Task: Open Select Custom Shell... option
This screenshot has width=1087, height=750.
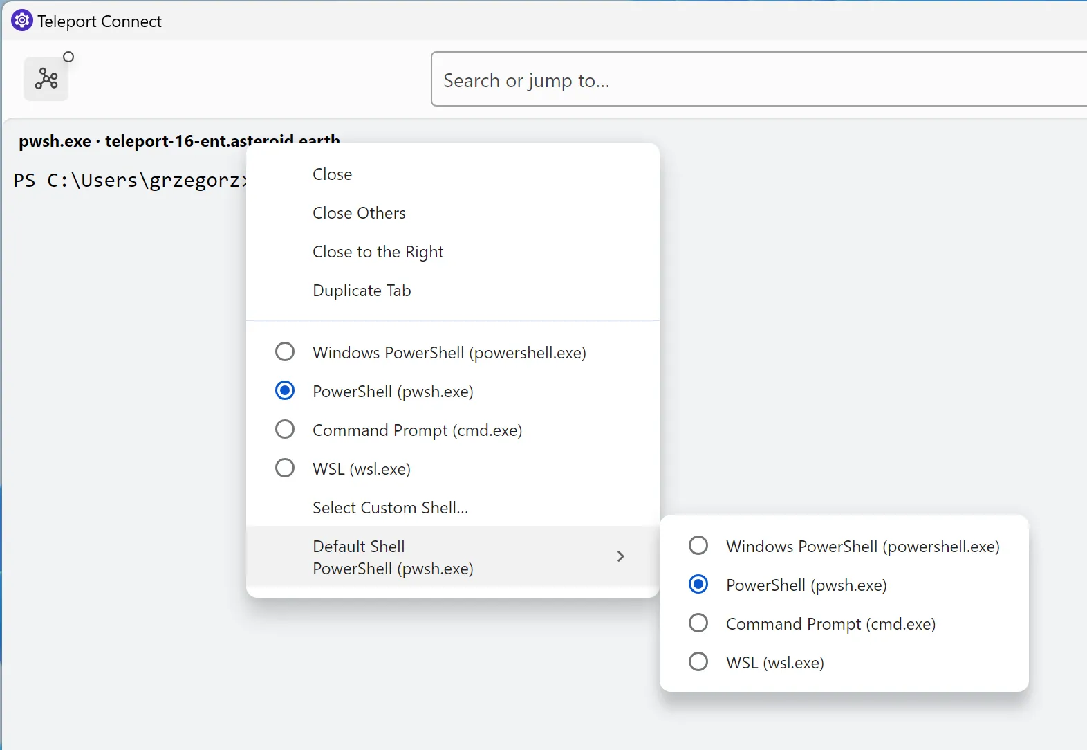Action: click(x=452, y=508)
